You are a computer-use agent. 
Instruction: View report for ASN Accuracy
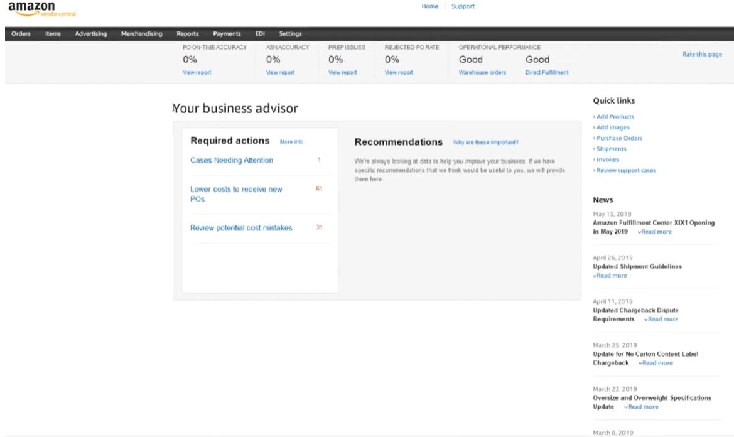[x=280, y=73]
